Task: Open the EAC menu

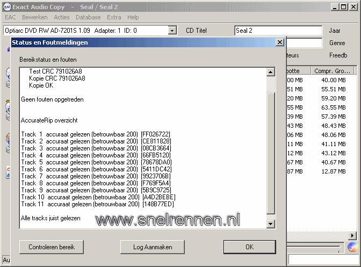Action: point(10,17)
